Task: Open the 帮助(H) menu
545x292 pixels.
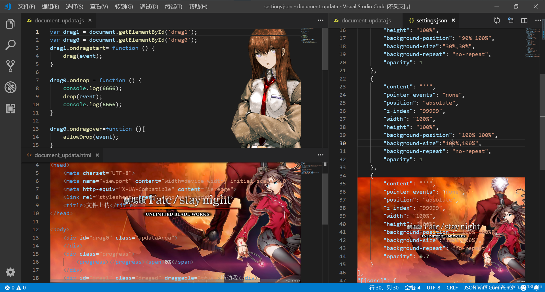Action: pyautogui.click(x=198, y=6)
